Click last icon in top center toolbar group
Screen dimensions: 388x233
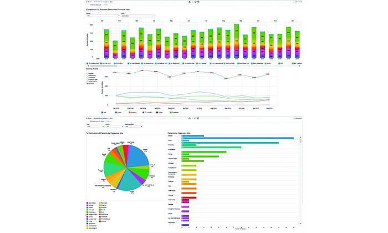pyautogui.click(x=198, y=2)
